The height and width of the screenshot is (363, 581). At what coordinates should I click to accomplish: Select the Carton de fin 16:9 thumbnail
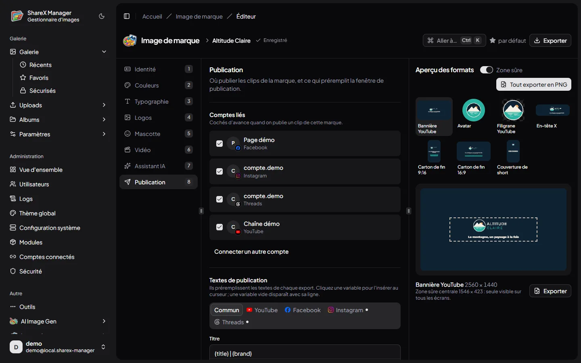click(x=474, y=158)
